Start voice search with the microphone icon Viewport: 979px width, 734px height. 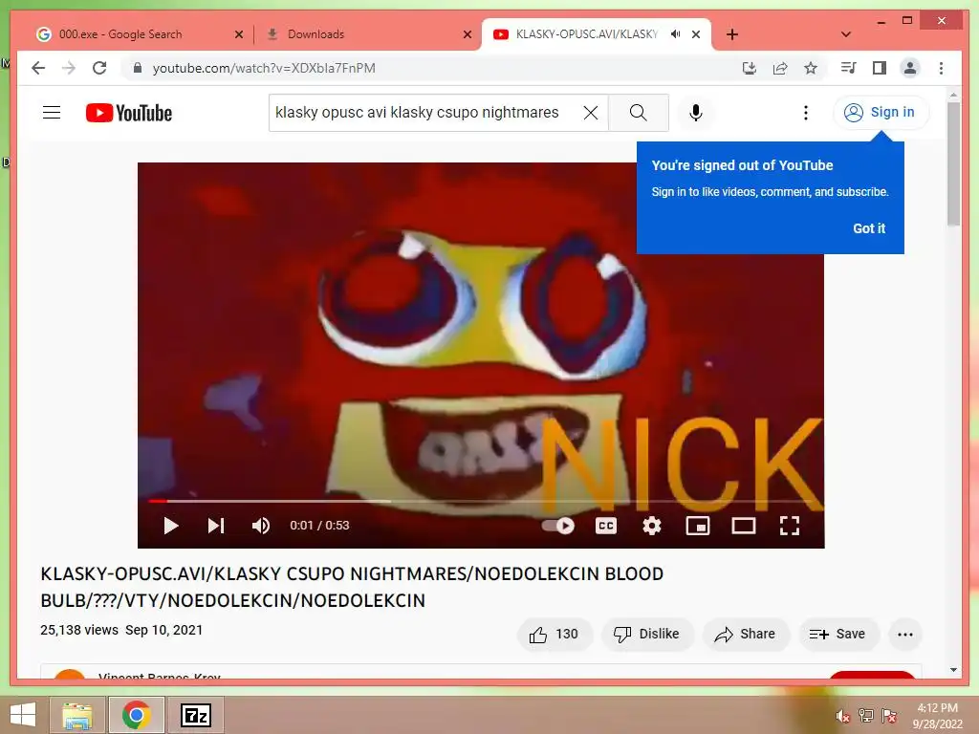(696, 113)
